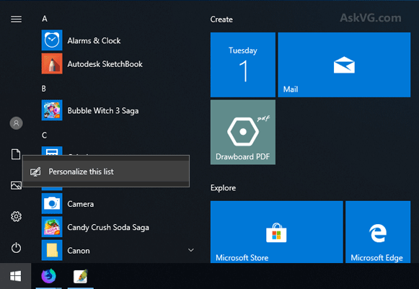The image size is (419, 289).
Task: Open the Microsoft Store tile
Action: 277,232
